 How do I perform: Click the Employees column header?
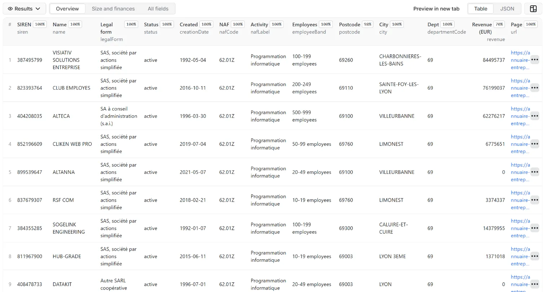tap(305, 24)
